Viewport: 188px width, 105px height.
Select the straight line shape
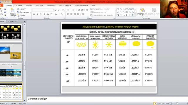pyautogui.click(x=121, y=9)
